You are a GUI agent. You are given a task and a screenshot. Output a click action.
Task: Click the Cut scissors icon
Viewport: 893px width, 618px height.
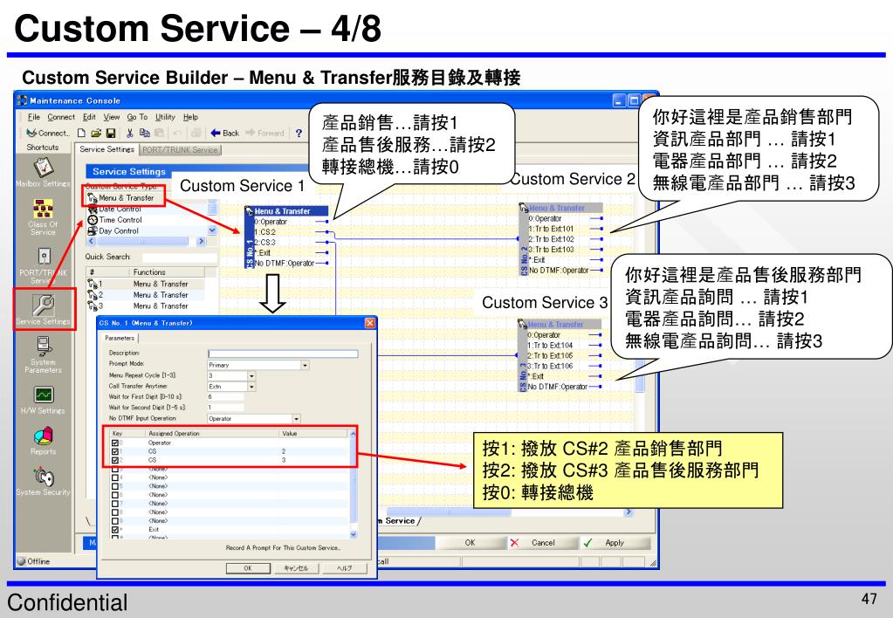[130, 133]
